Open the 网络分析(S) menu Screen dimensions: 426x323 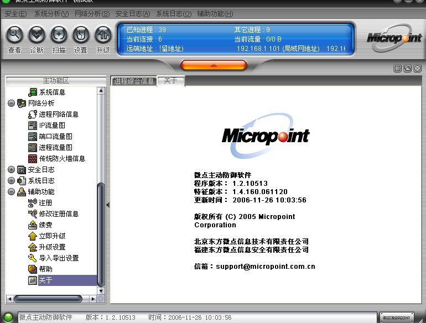coord(92,14)
